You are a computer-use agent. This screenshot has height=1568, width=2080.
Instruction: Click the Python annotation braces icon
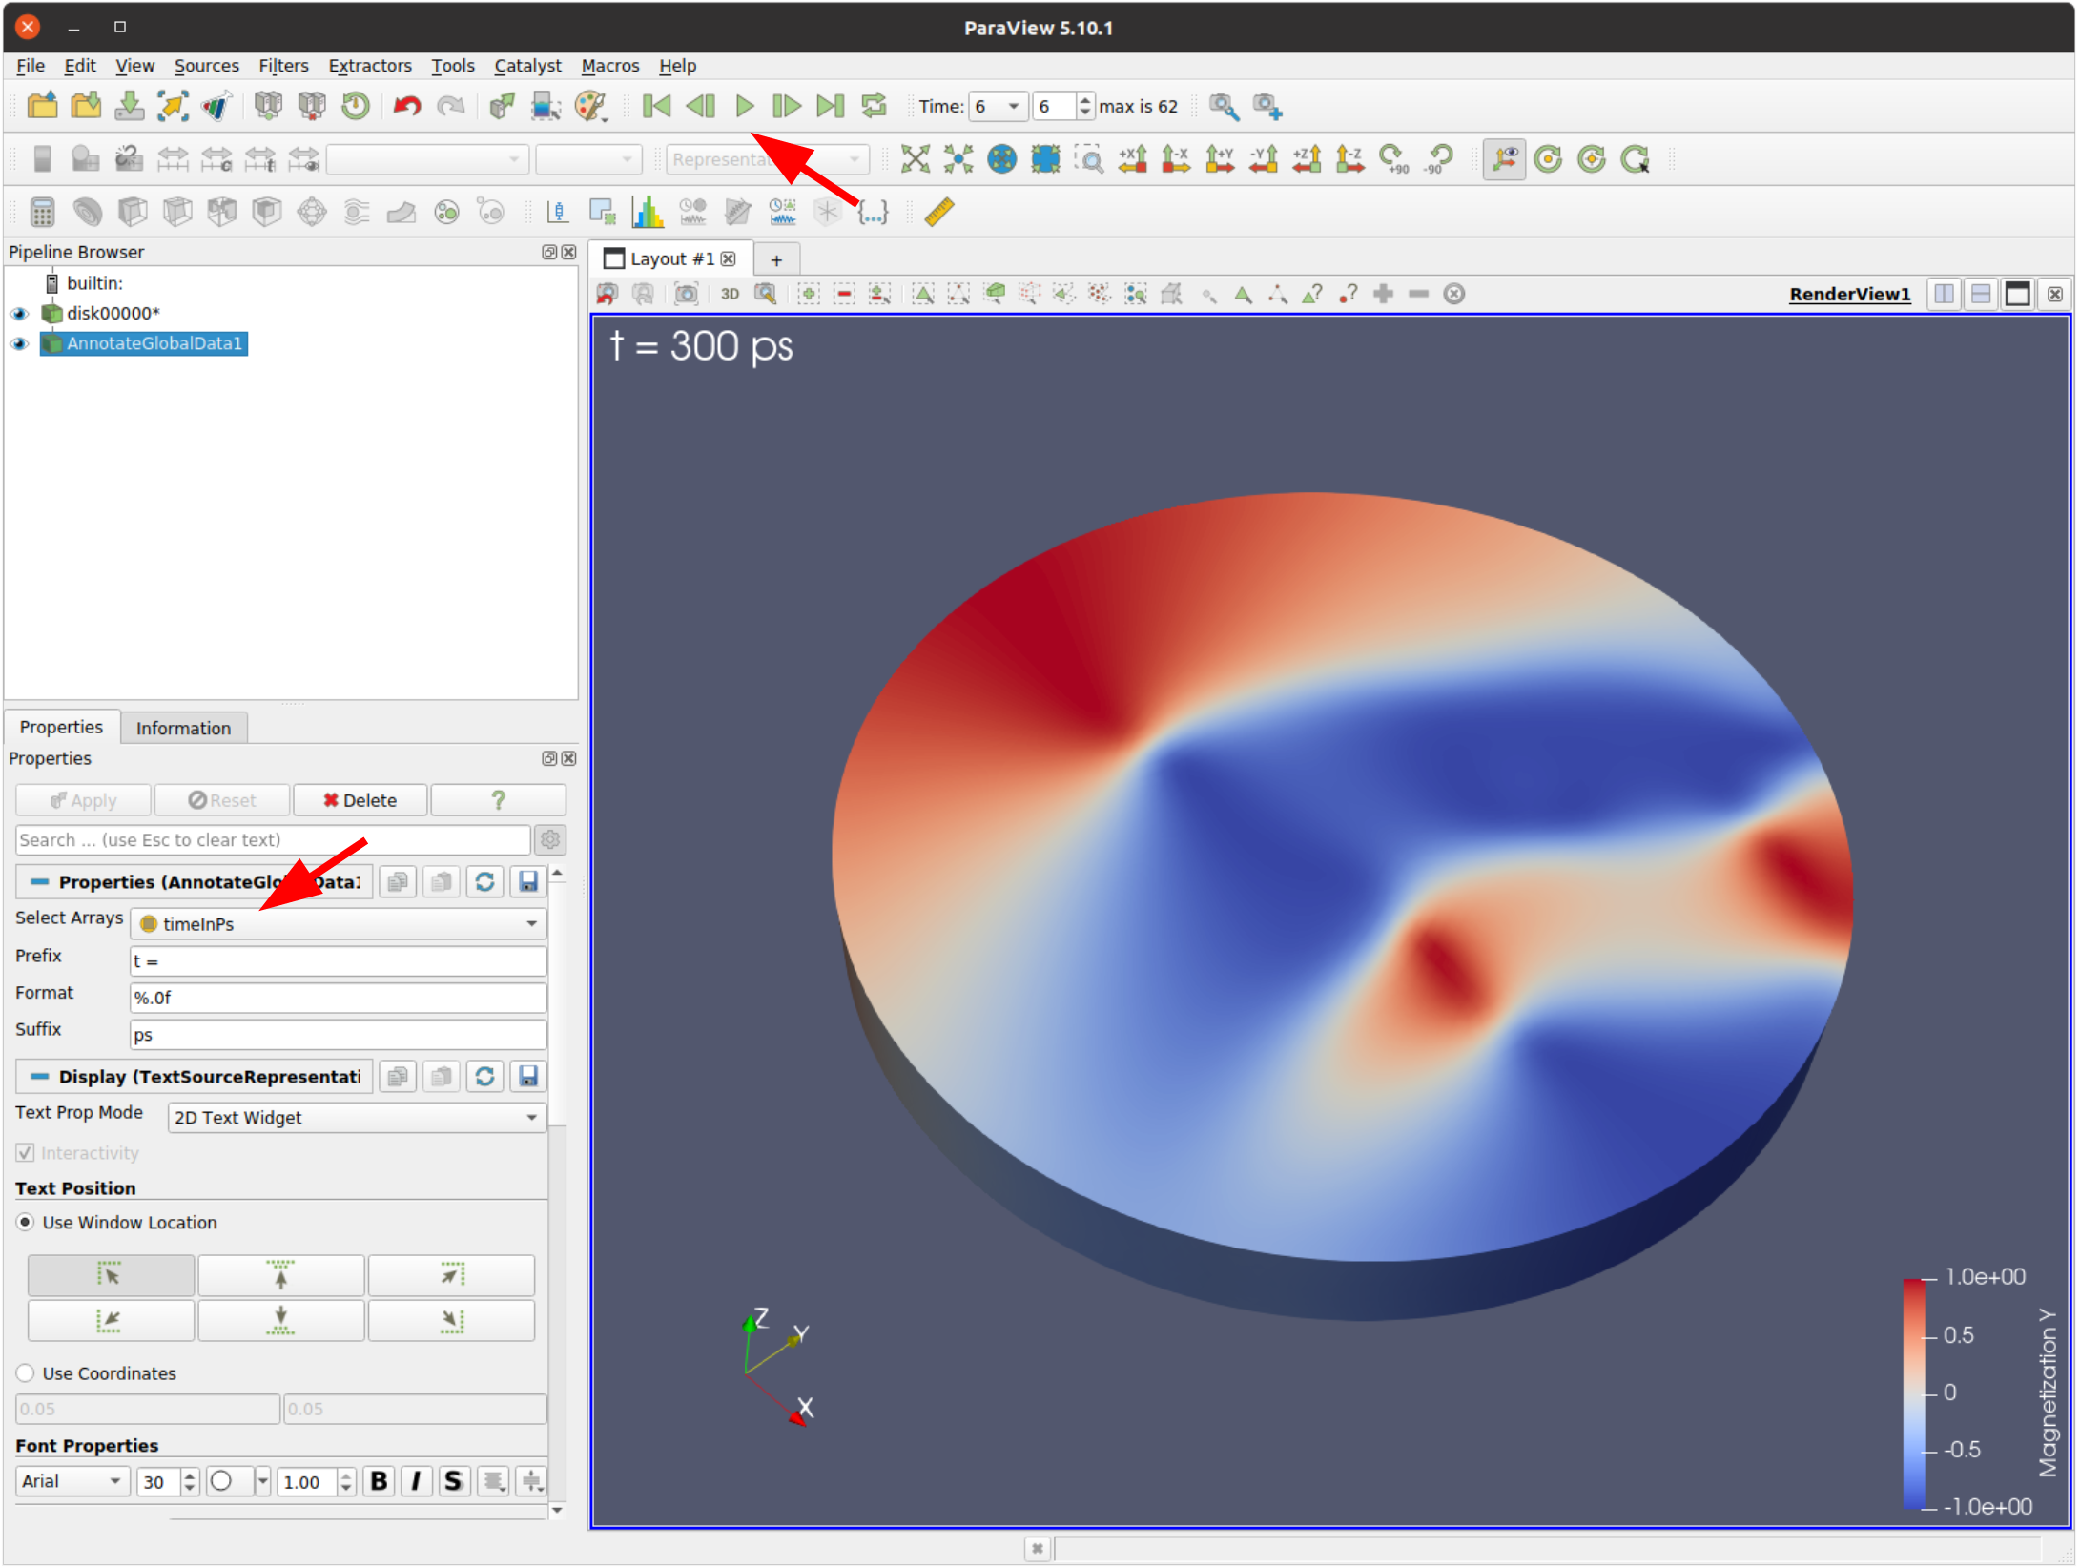[x=873, y=212]
